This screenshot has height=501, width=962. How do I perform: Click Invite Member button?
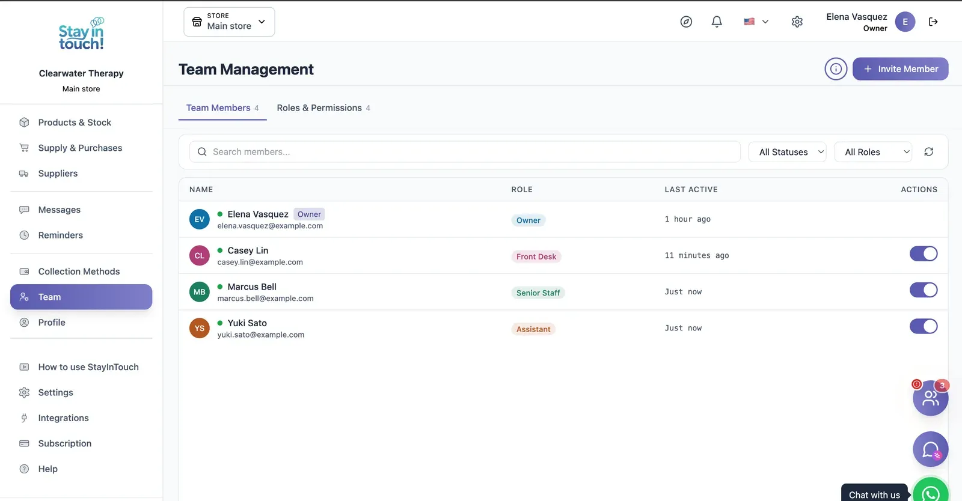900,69
